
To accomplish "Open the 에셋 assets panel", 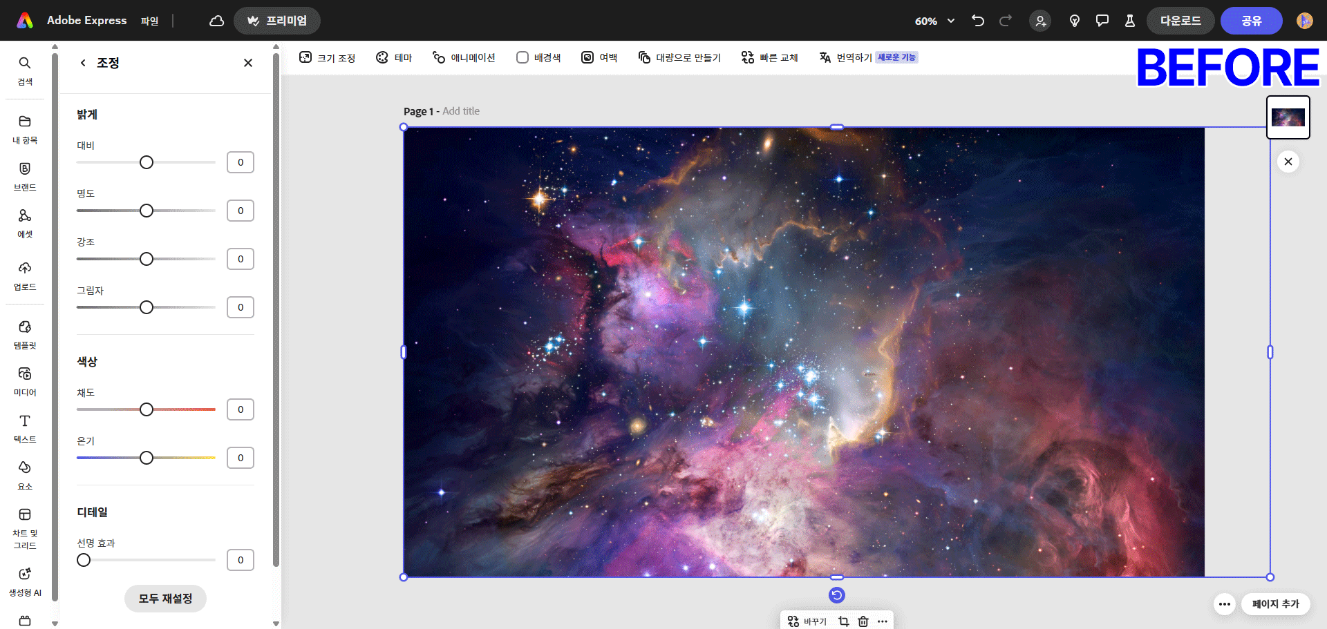I will click(25, 223).
